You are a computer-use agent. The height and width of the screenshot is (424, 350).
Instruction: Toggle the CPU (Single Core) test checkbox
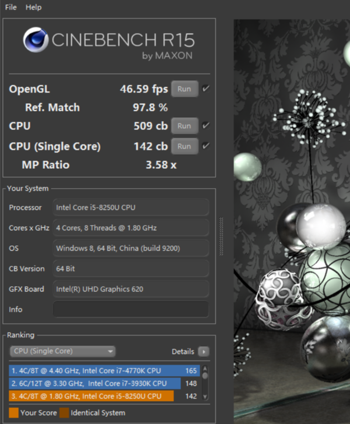click(x=206, y=146)
